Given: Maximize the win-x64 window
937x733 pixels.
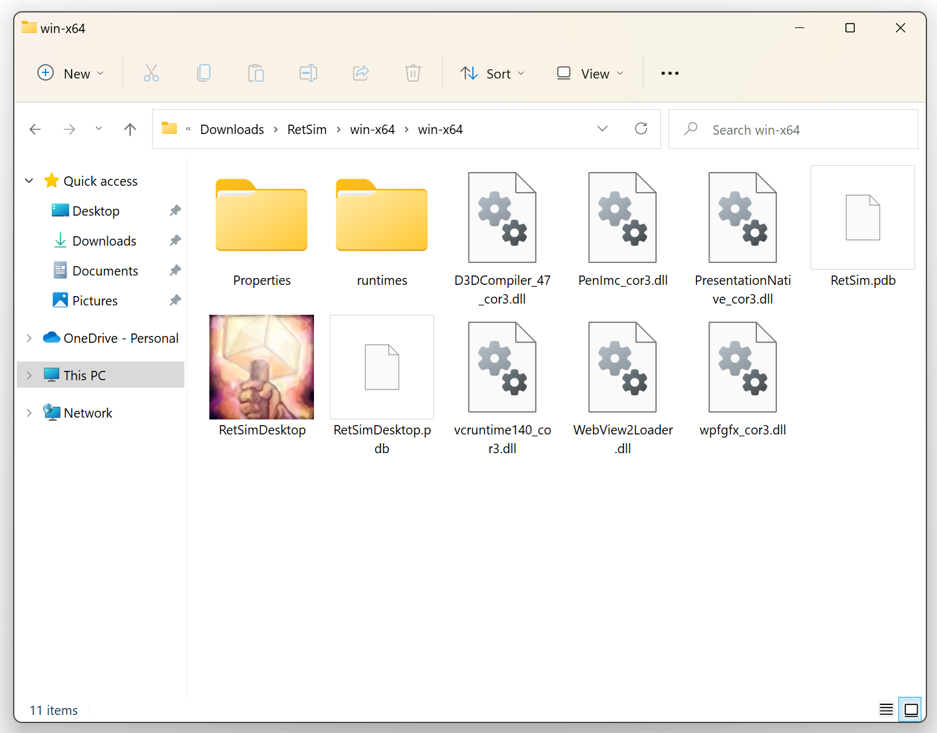Looking at the screenshot, I should coord(850,28).
